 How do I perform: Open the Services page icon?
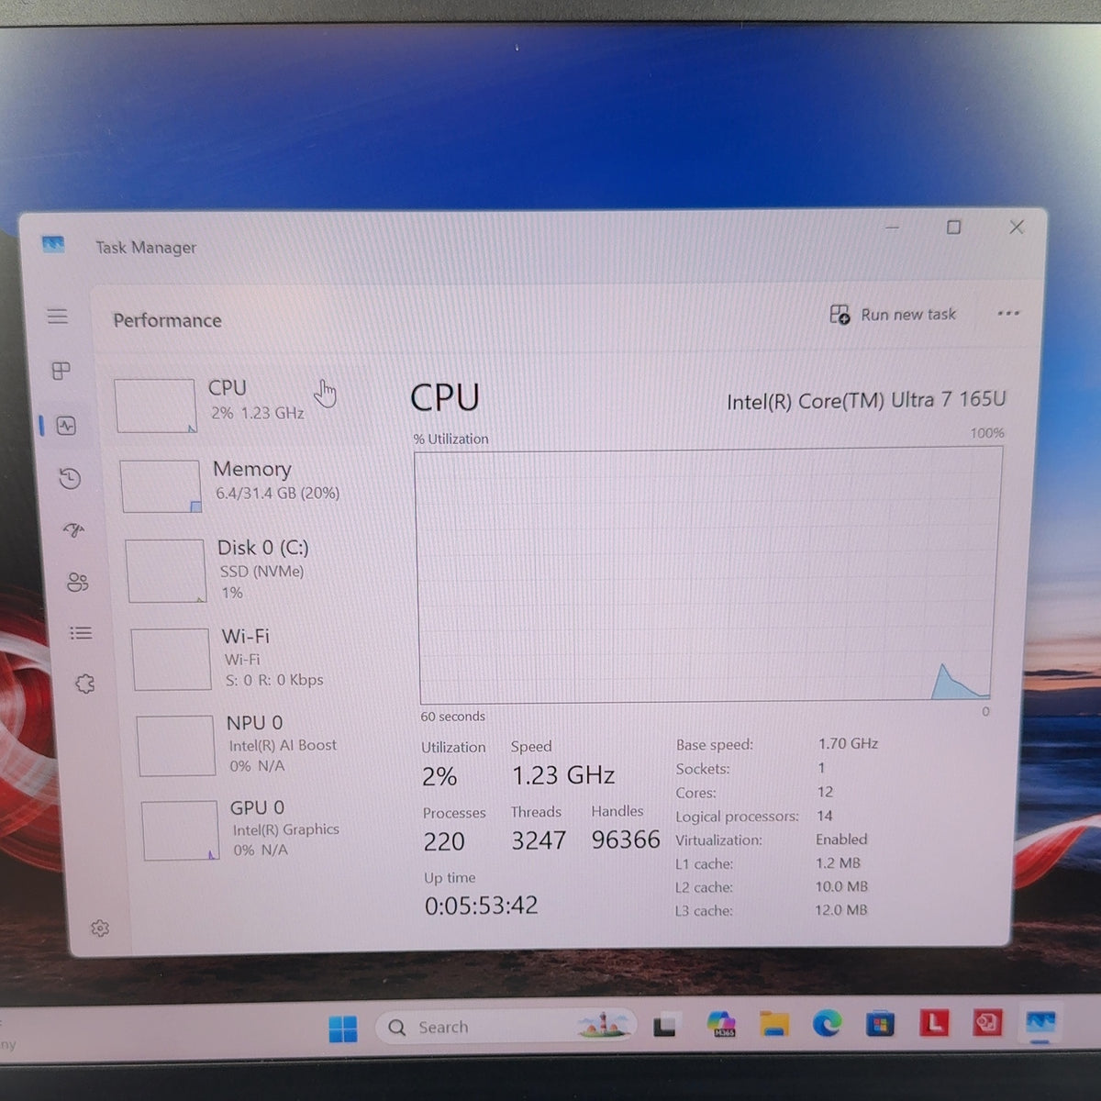[85, 684]
